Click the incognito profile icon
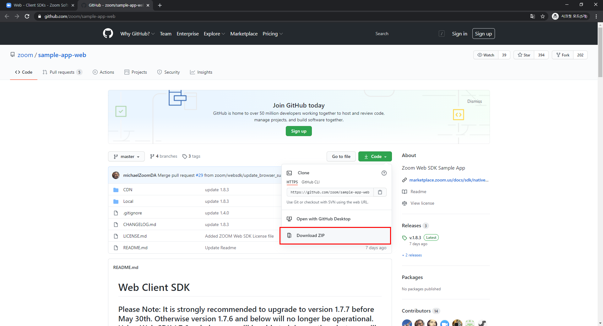 [x=555, y=16]
